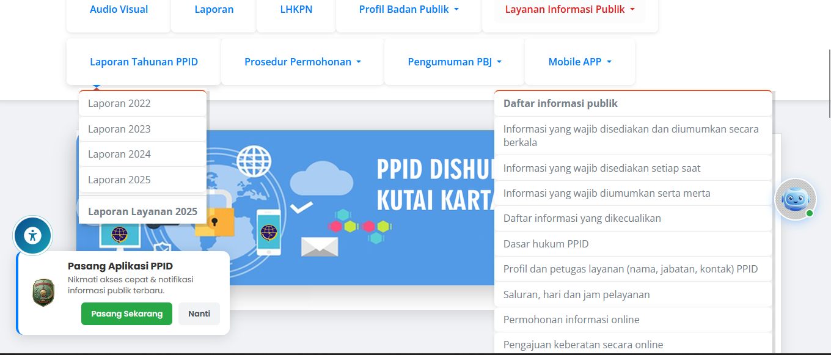Open the LHKPN menu item
Screen dimensions: 831x355
click(x=296, y=9)
